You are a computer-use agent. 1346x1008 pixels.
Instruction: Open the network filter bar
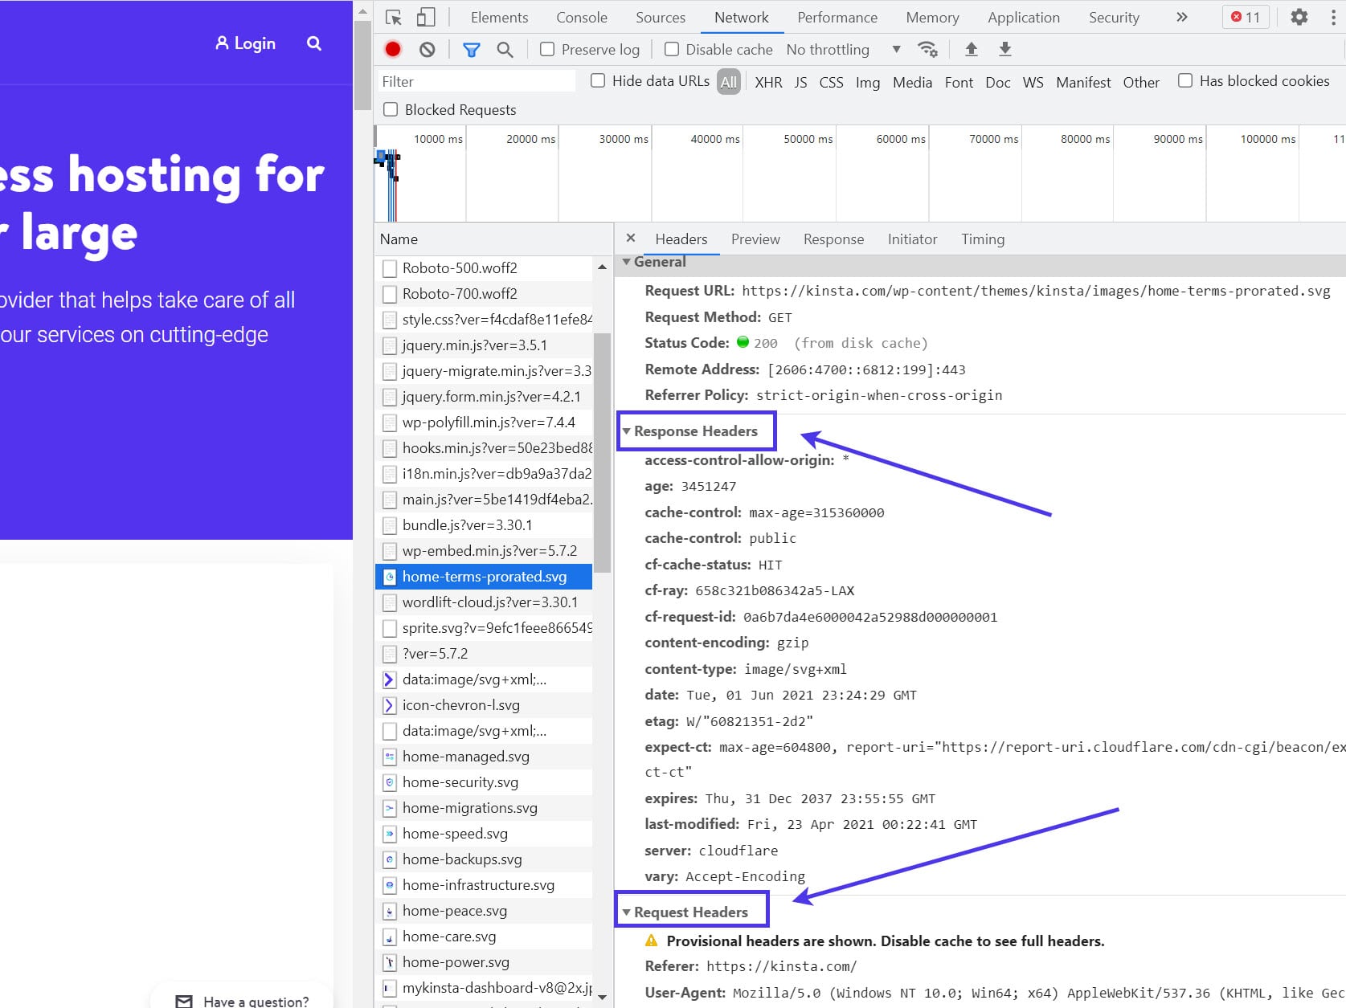(470, 49)
